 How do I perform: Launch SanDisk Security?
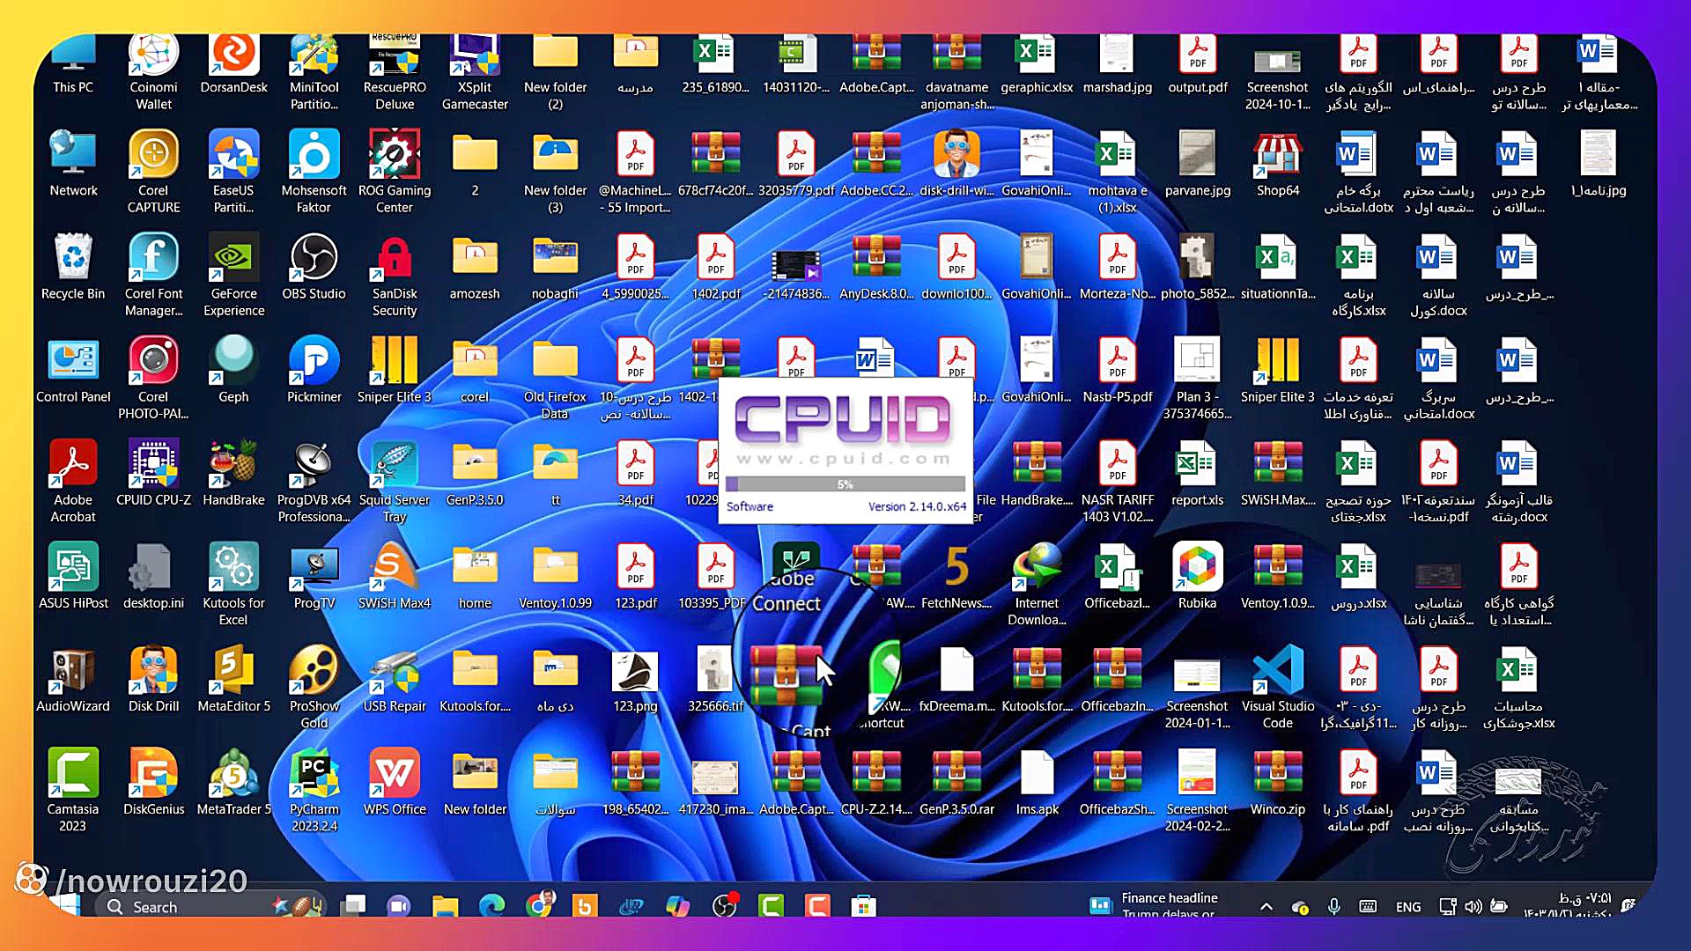coord(395,275)
